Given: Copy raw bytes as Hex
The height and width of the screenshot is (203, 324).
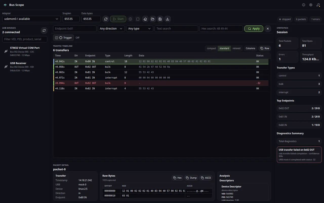Looking at the screenshot, I should pyautogui.click(x=177, y=178).
